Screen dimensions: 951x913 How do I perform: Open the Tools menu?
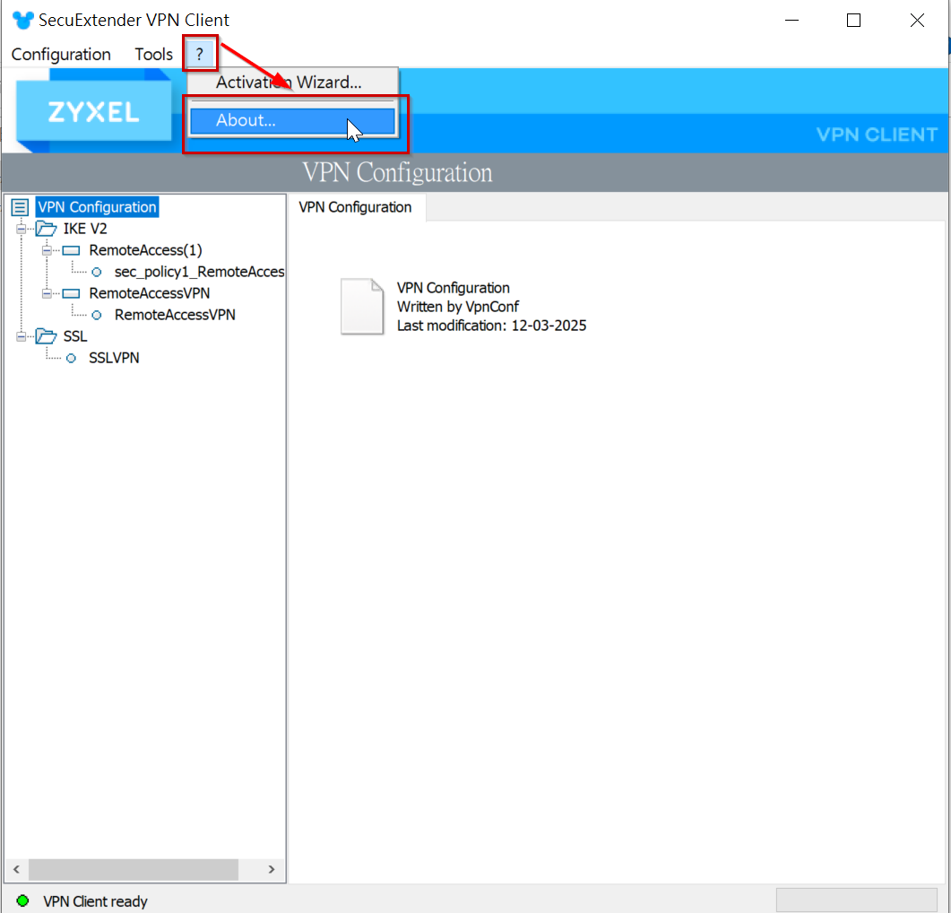(x=153, y=55)
